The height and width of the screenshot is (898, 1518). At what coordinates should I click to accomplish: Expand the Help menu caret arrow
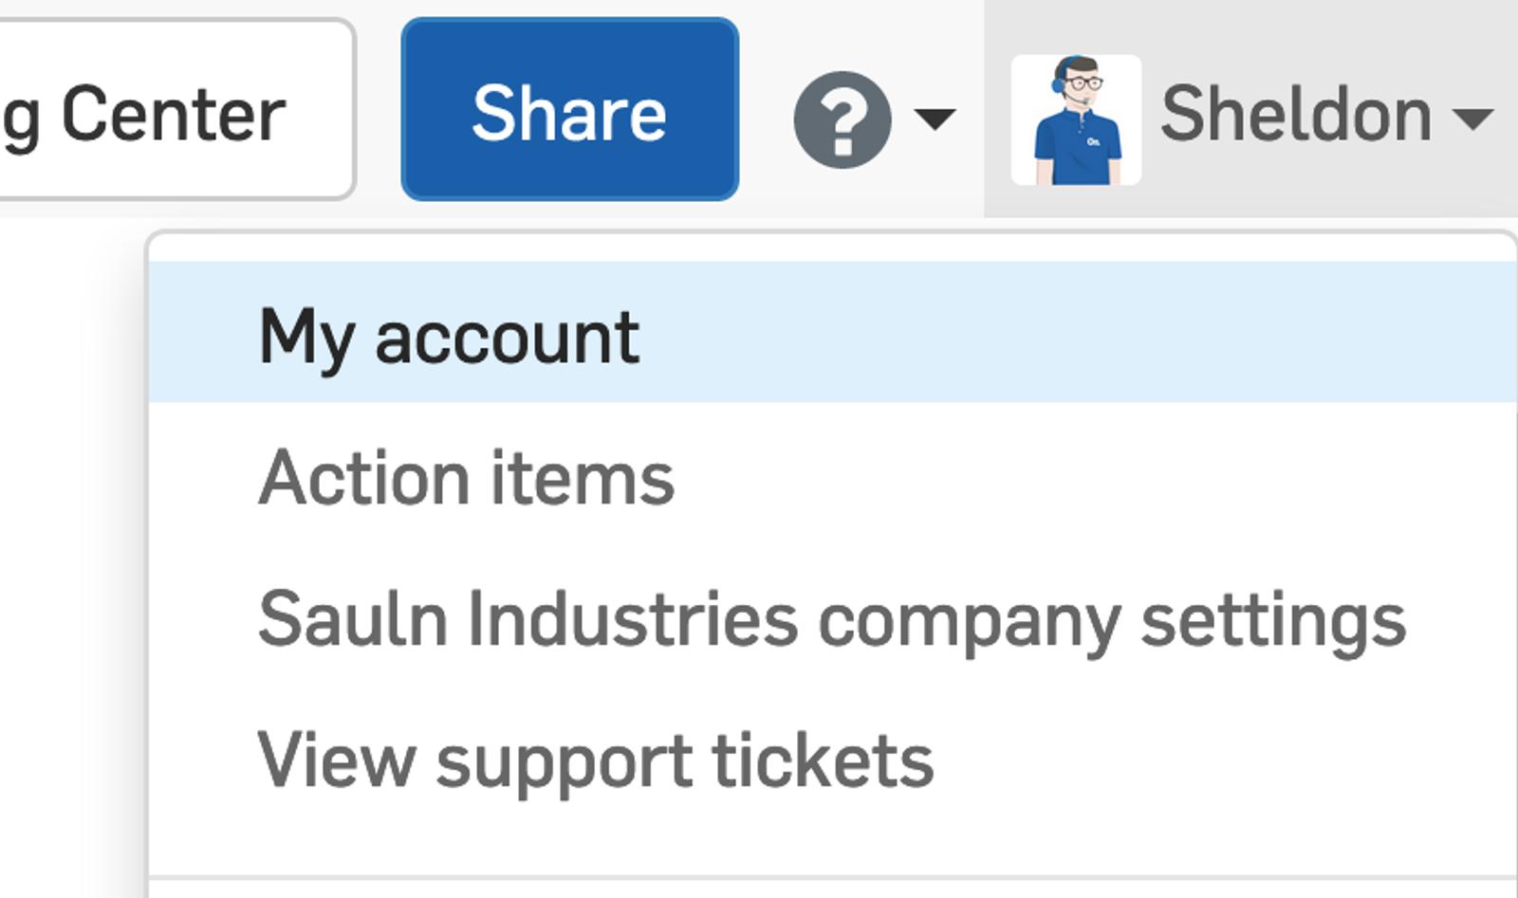pos(935,119)
